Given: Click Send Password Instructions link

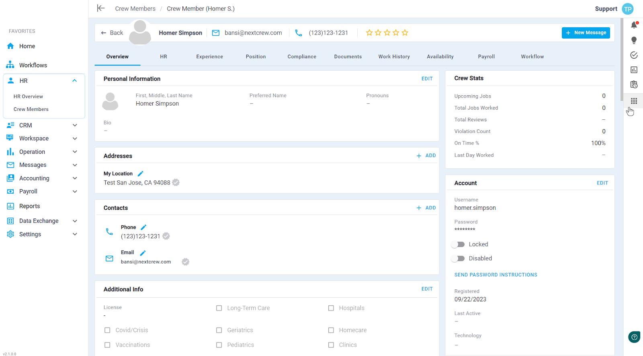Looking at the screenshot, I should pyautogui.click(x=496, y=275).
